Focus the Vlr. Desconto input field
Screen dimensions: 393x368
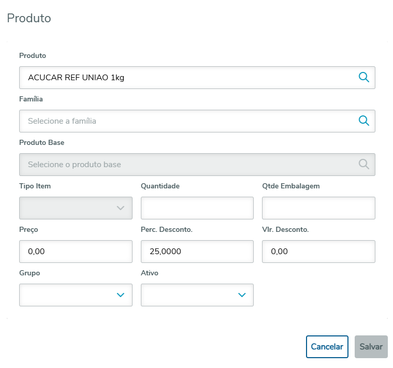pos(318,252)
